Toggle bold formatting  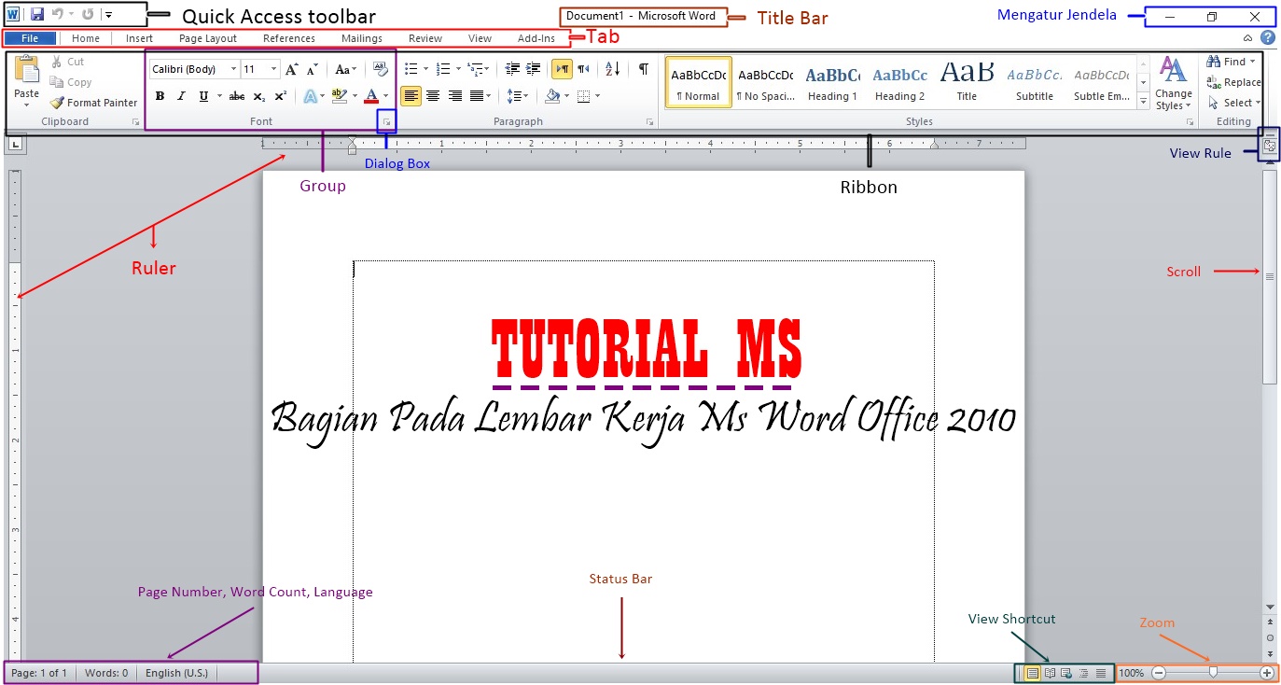[x=160, y=96]
